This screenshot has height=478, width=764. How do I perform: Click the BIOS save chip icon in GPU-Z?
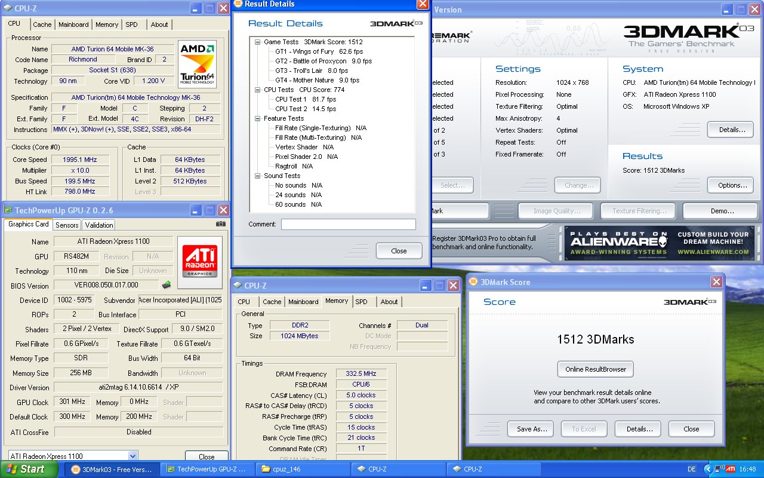(167, 285)
